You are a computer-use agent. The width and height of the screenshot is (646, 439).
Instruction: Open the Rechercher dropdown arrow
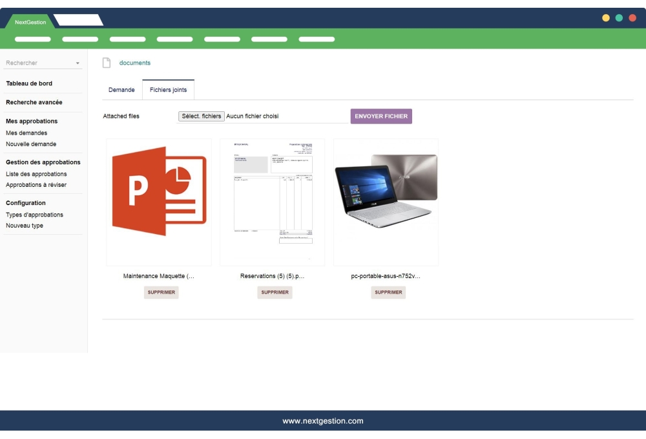(x=78, y=63)
